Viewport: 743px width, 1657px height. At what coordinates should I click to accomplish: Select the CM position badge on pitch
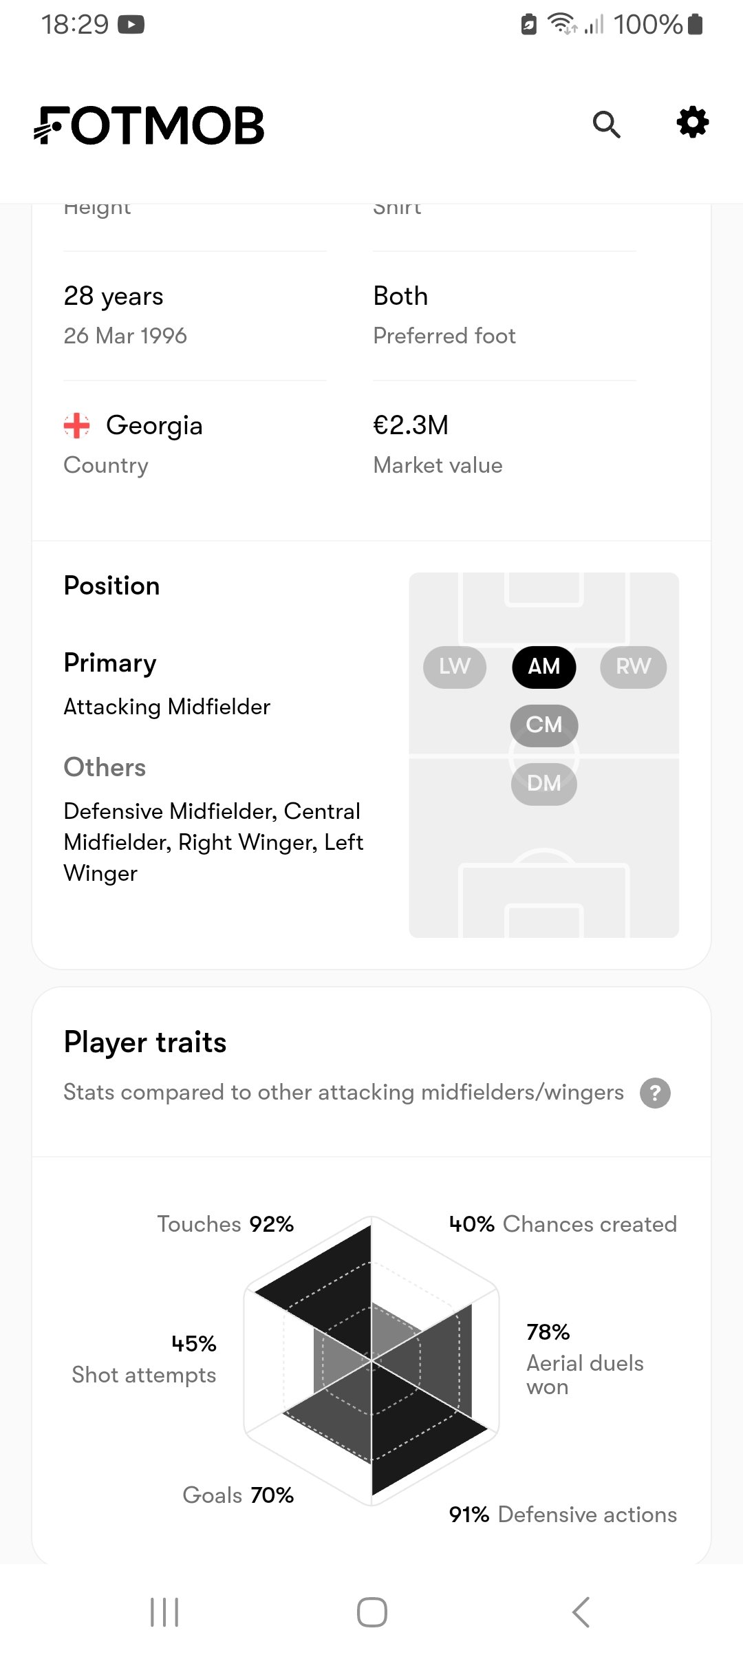coord(543,725)
